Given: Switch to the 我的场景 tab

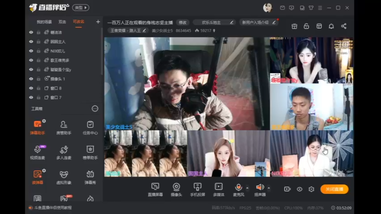Looking at the screenshot, I should click(44, 22).
